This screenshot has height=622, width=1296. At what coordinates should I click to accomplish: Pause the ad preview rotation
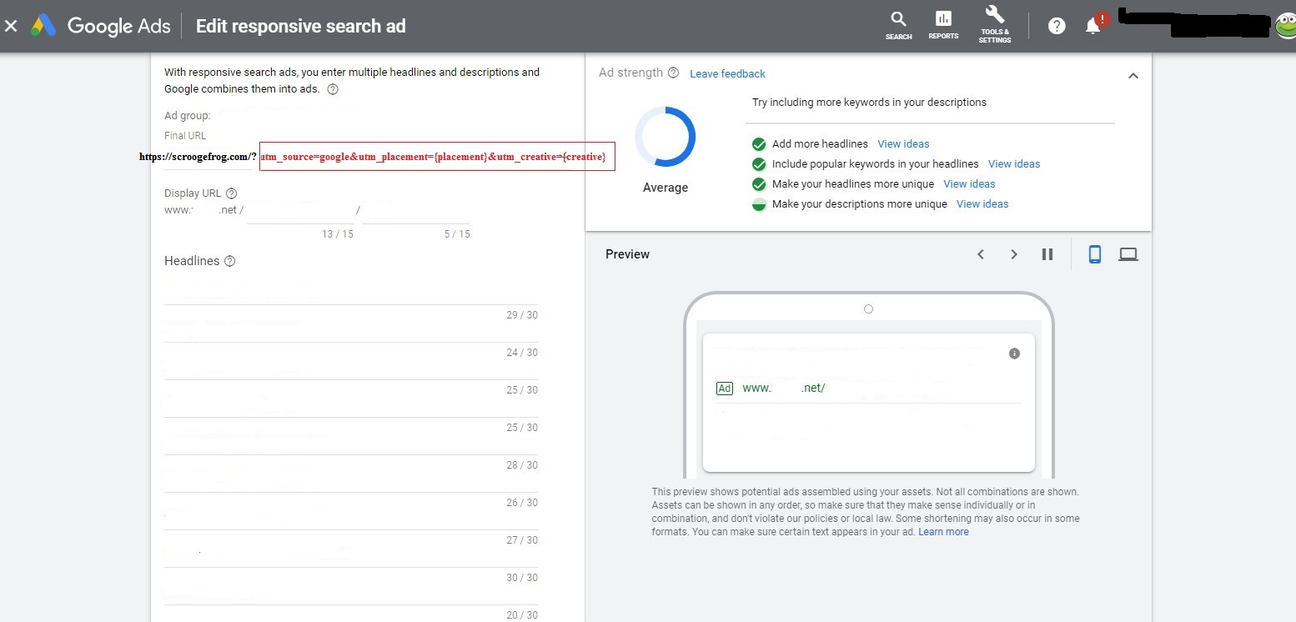tap(1047, 254)
